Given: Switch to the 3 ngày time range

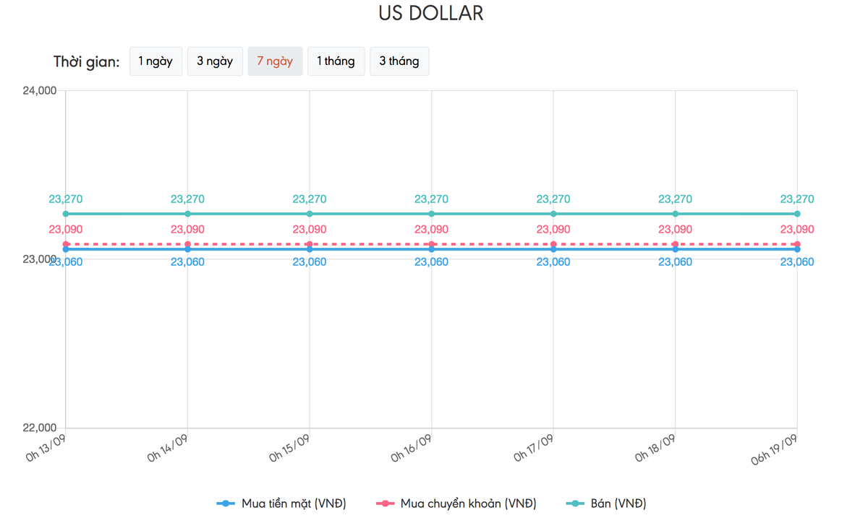Looking at the screenshot, I should pyautogui.click(x=215, y=61).
